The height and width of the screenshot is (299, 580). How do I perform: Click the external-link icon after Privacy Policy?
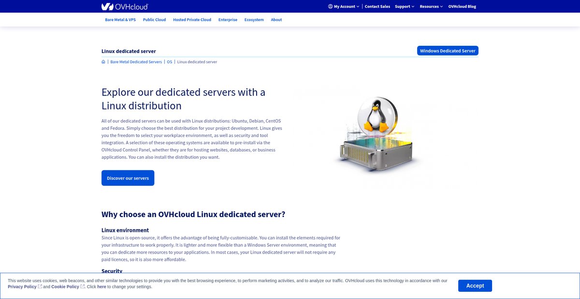coord(40,286)
